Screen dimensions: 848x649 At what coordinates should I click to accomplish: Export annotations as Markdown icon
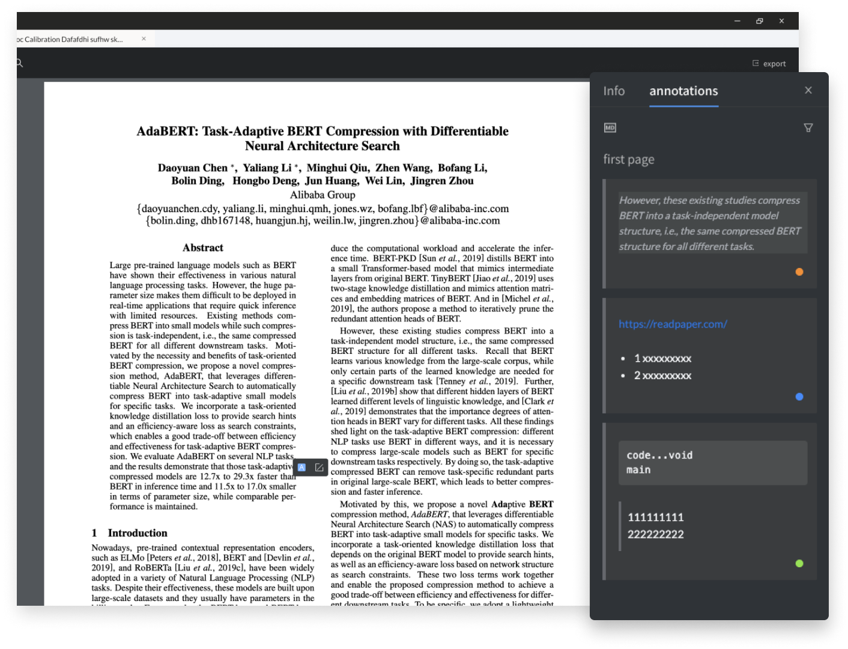pos(610,127)
